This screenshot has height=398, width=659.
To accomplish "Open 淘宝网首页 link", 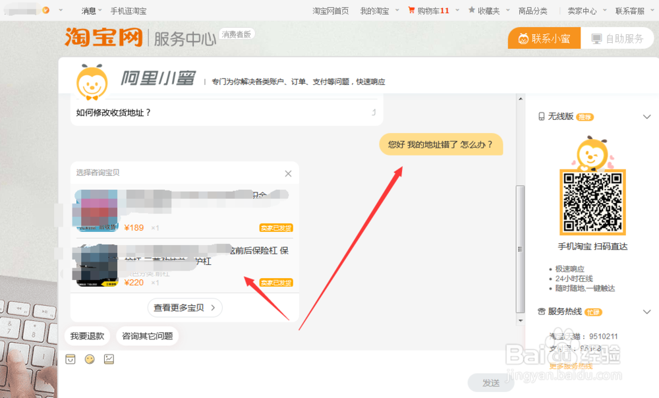I will click(x=330, y=11).
